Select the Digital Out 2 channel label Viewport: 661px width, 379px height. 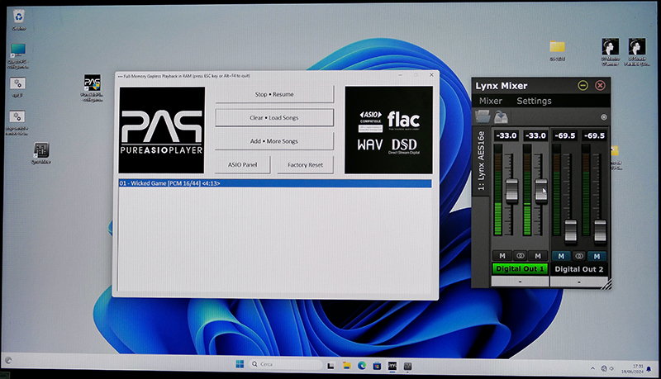tap(579, 269)
